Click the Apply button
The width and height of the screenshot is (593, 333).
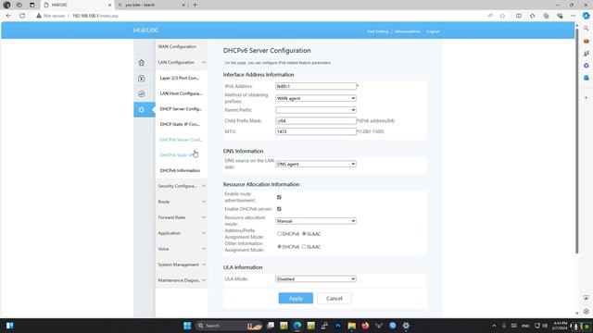click(x=296, y=298)
